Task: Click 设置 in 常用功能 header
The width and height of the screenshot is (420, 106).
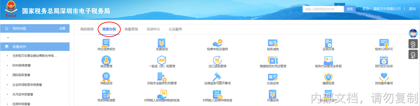Action: (x=62, y=29)
